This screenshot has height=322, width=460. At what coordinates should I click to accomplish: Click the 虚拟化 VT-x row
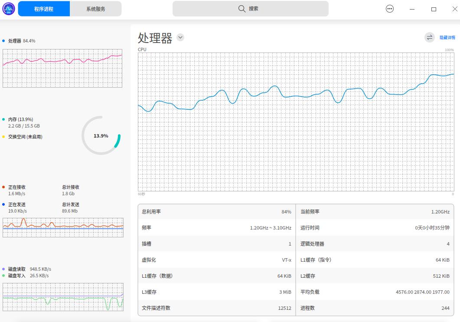tap(216, 260)
